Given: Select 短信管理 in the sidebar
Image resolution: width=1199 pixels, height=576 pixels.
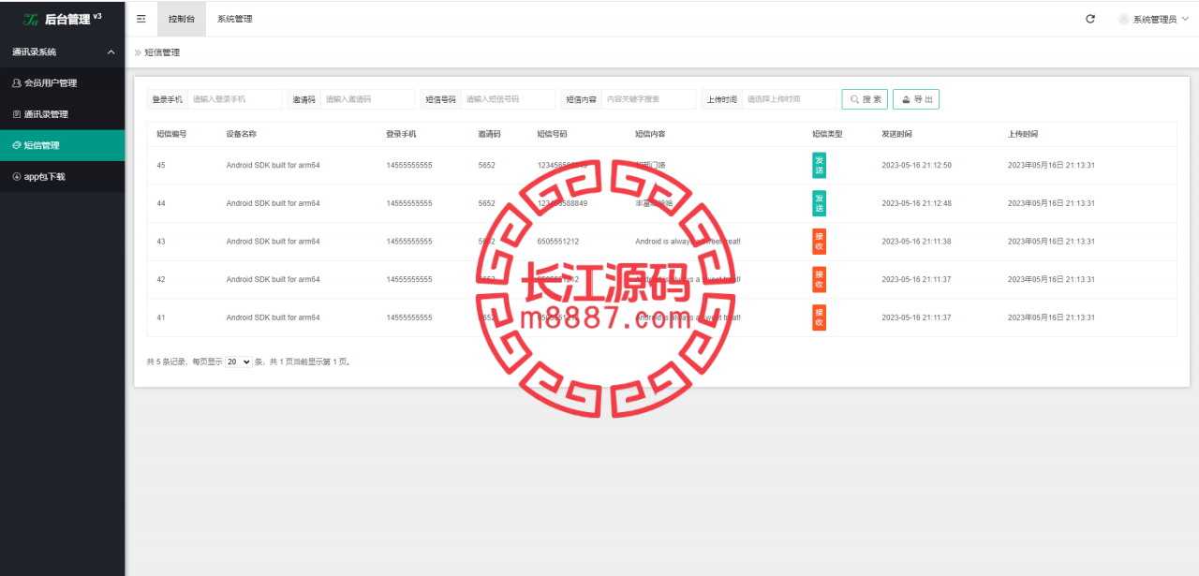Looking at the screenshot, I should (62, 145).
